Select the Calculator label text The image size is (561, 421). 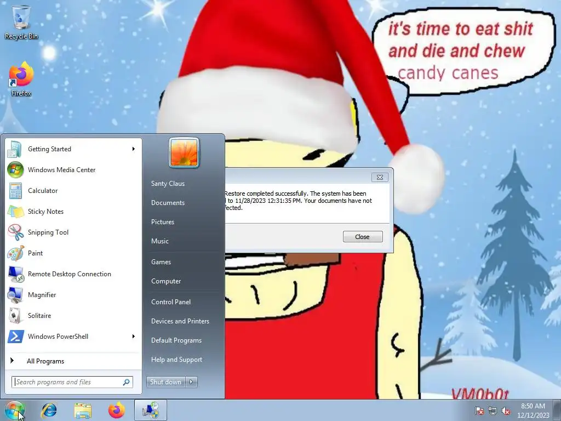(43, 191)
